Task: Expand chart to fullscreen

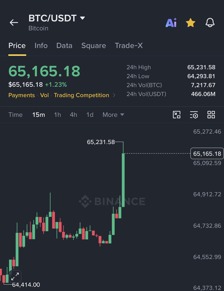Action: 15,276
